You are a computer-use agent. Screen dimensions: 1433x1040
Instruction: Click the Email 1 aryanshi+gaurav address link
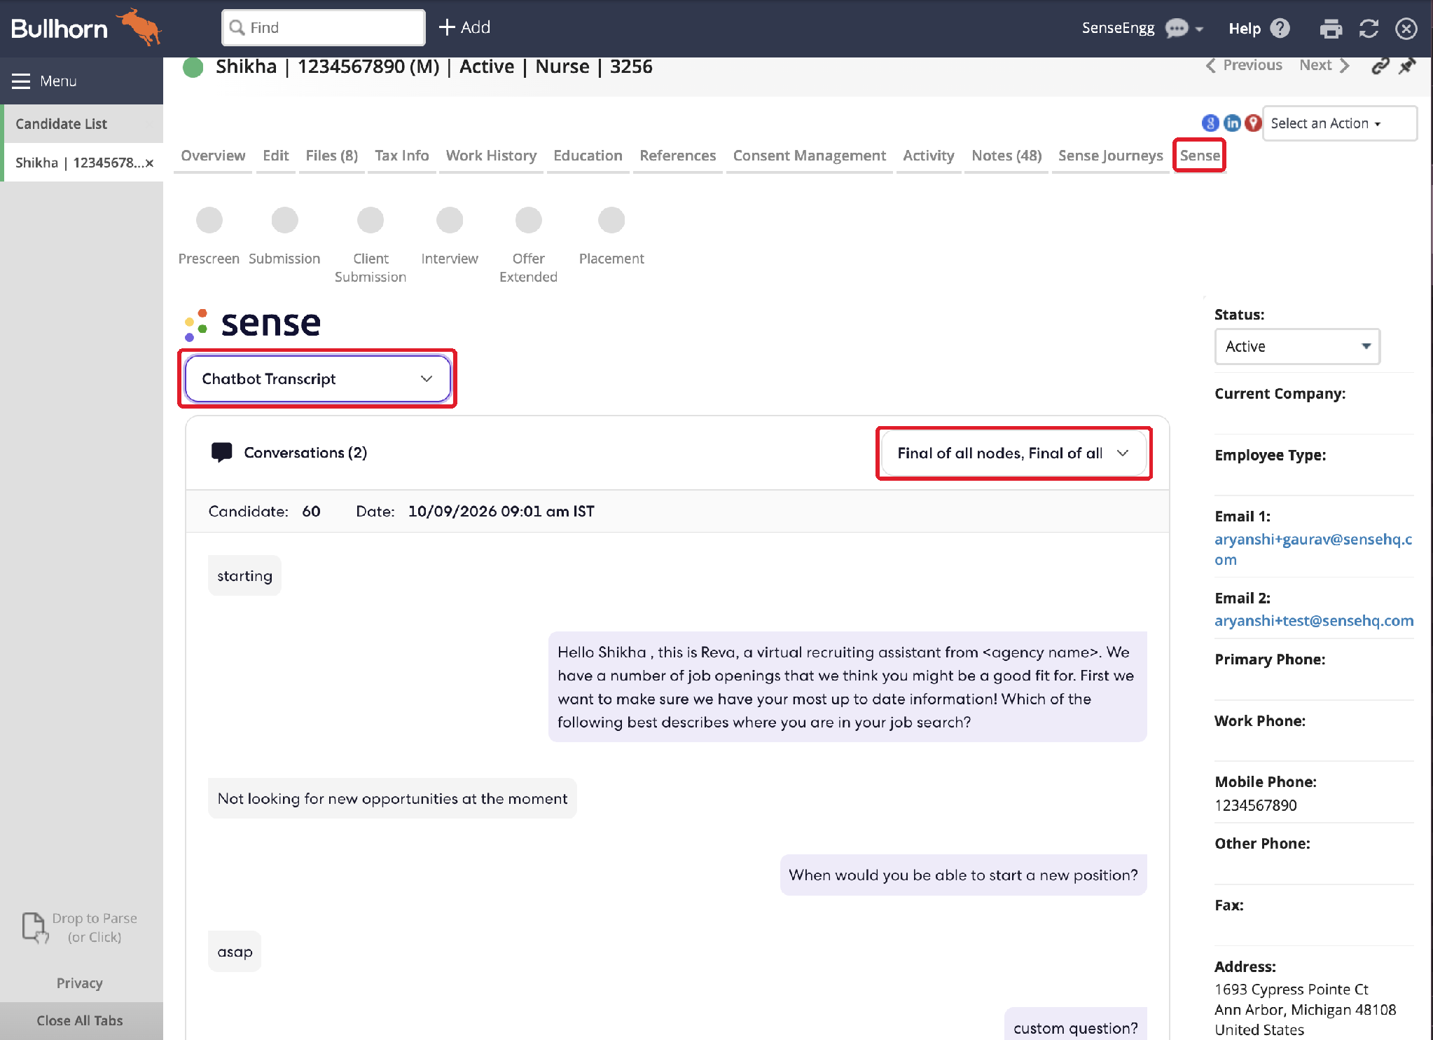click(x=1313, y=549)
